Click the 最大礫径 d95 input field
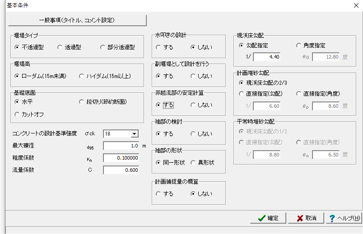This screenshot has width=363, height=234. pos(121,146)
